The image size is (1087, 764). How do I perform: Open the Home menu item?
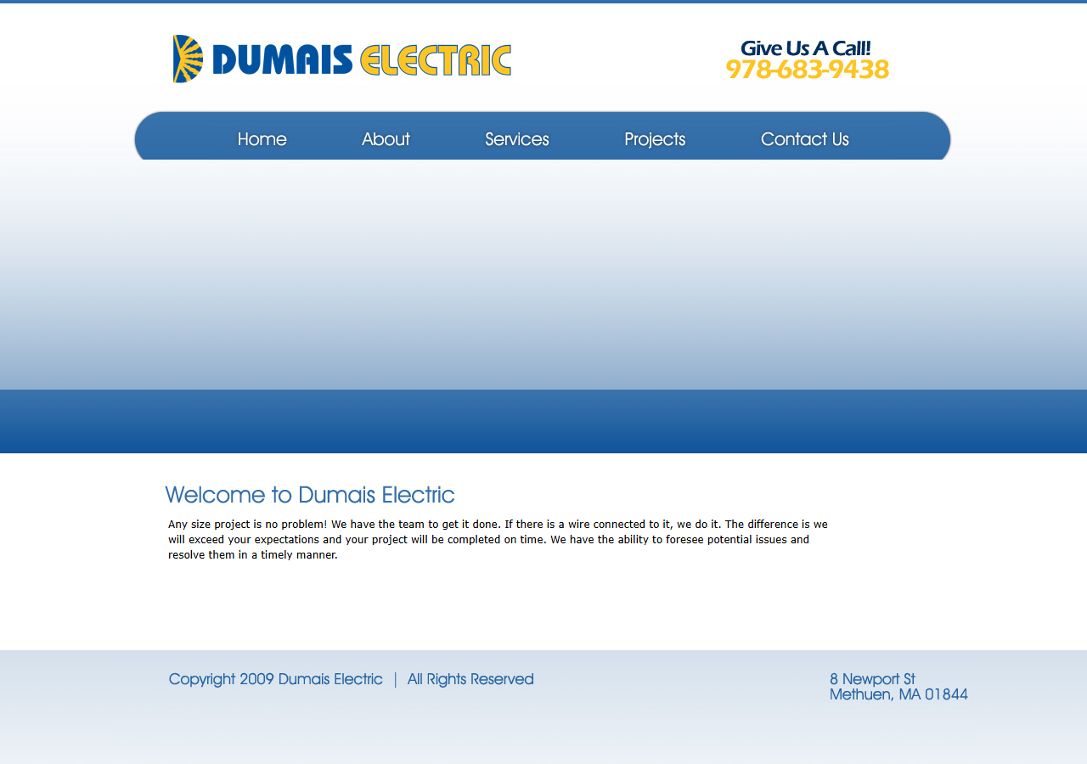262,139
